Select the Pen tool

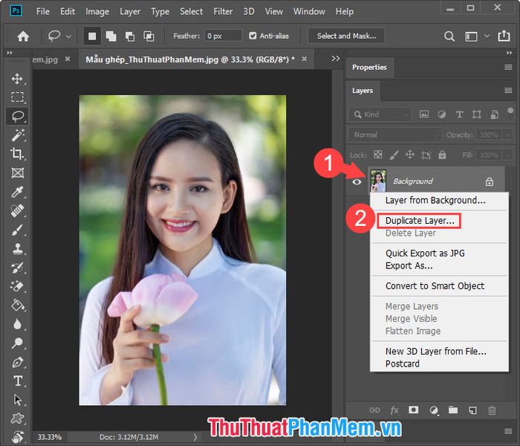coord(18,362)
